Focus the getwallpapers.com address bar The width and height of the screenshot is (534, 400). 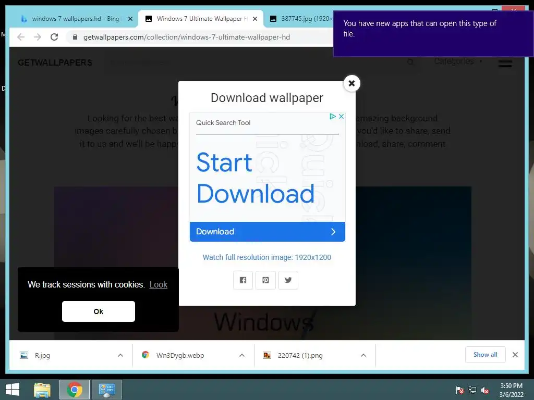pyautogui.click(x=201, y=37)
